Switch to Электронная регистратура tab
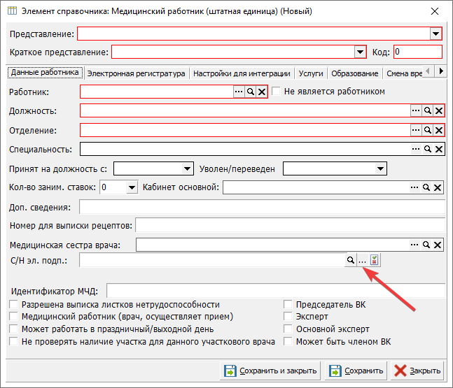Screen dimensions: 453x388 click(x=136, y=73)
